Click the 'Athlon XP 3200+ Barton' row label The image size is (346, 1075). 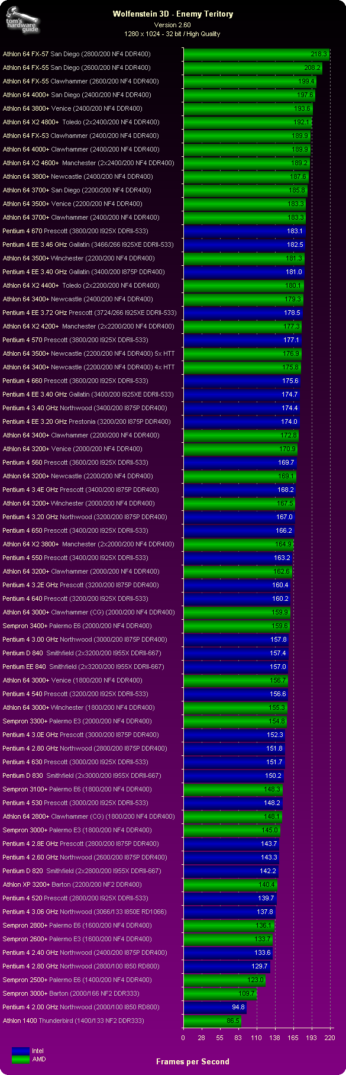click(72, 884)
